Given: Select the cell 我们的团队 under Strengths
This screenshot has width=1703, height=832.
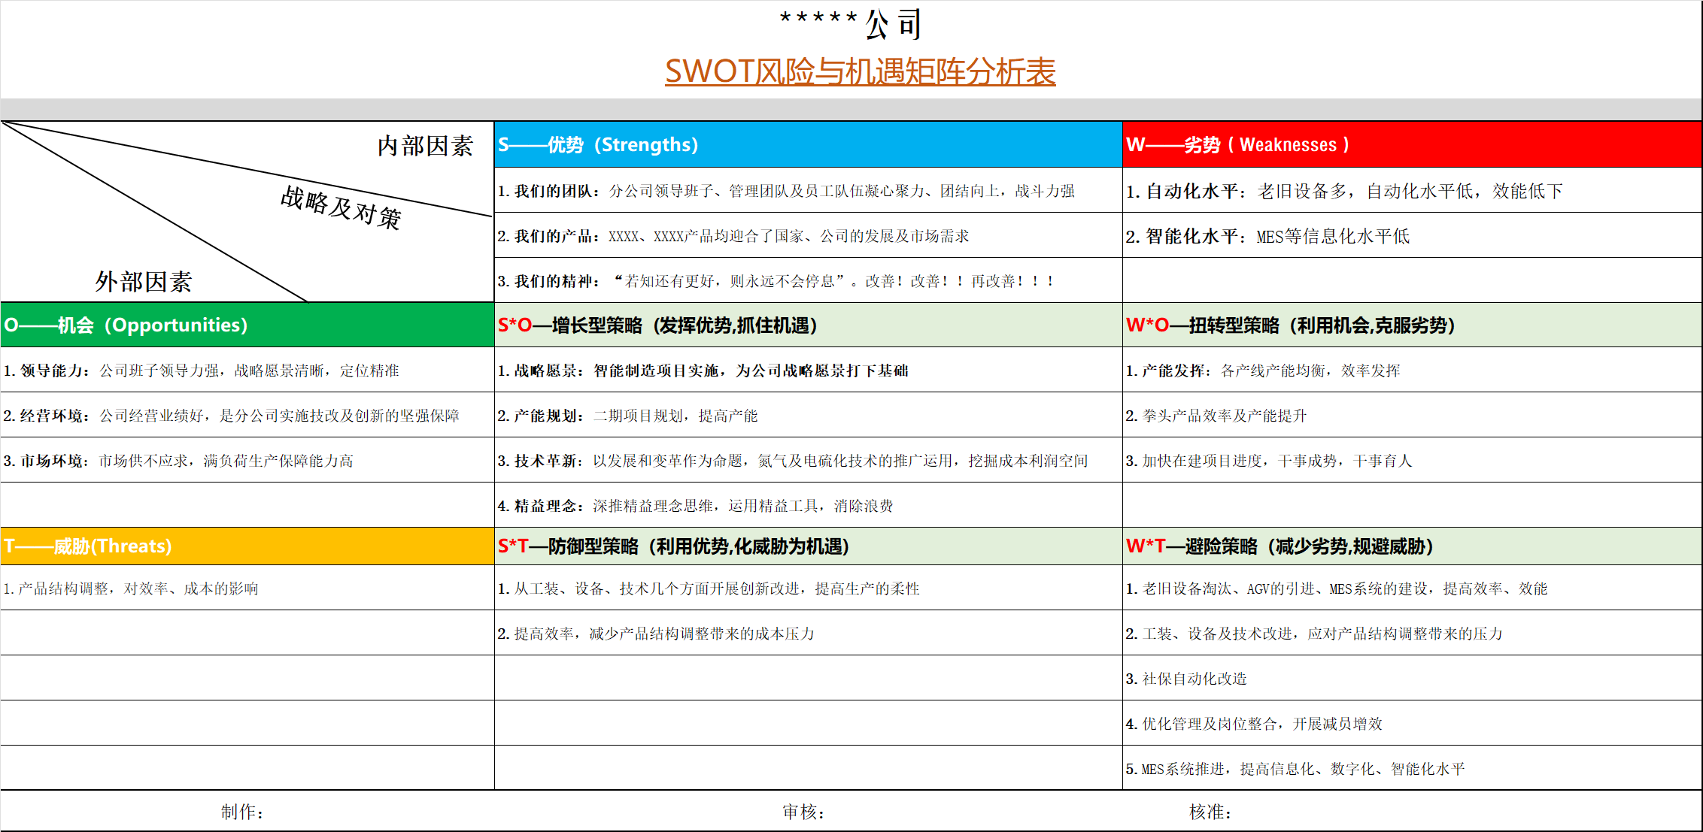Looking at the screenshot, I should (x=785, y=191).
